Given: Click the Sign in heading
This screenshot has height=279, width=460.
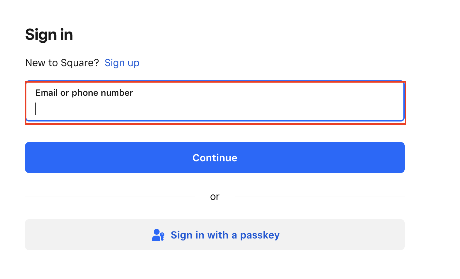Looking at the screenshot, I should coord(49,34).
